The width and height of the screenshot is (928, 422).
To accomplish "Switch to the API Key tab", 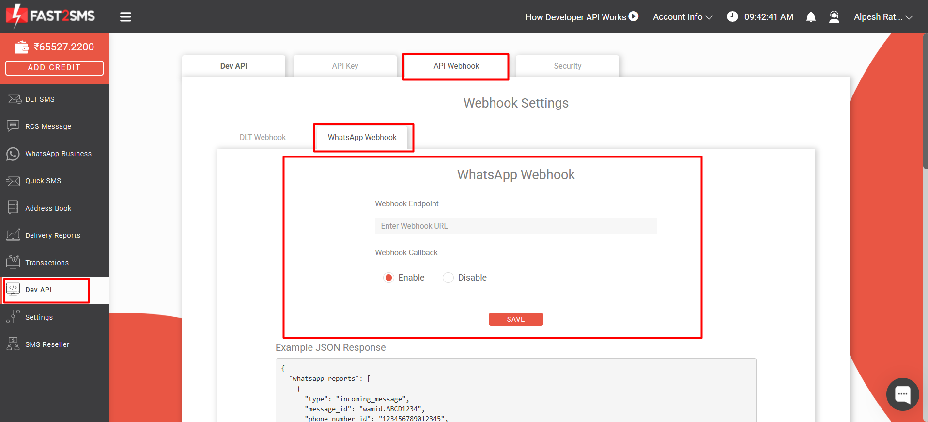I will pyautogui.click(x=345, y=66).
